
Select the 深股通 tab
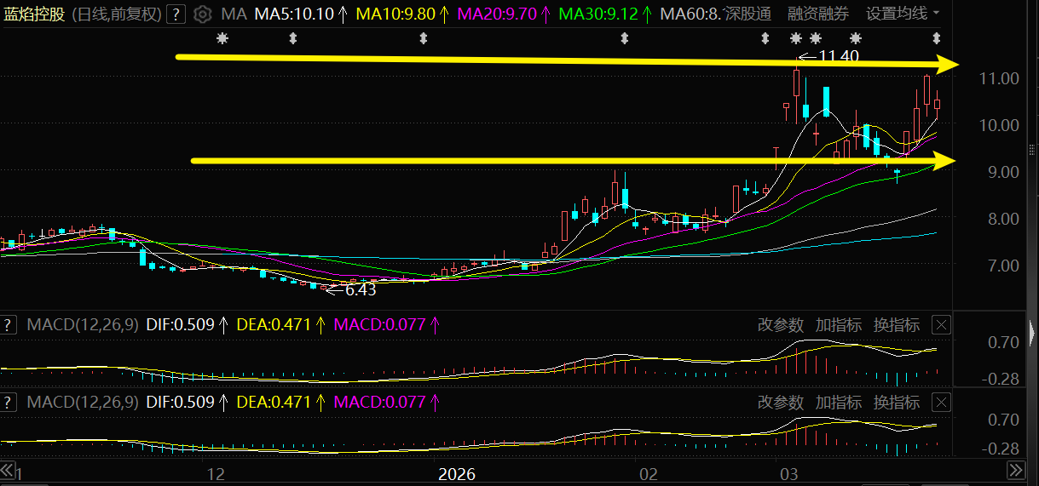click(x=748, y=14)
